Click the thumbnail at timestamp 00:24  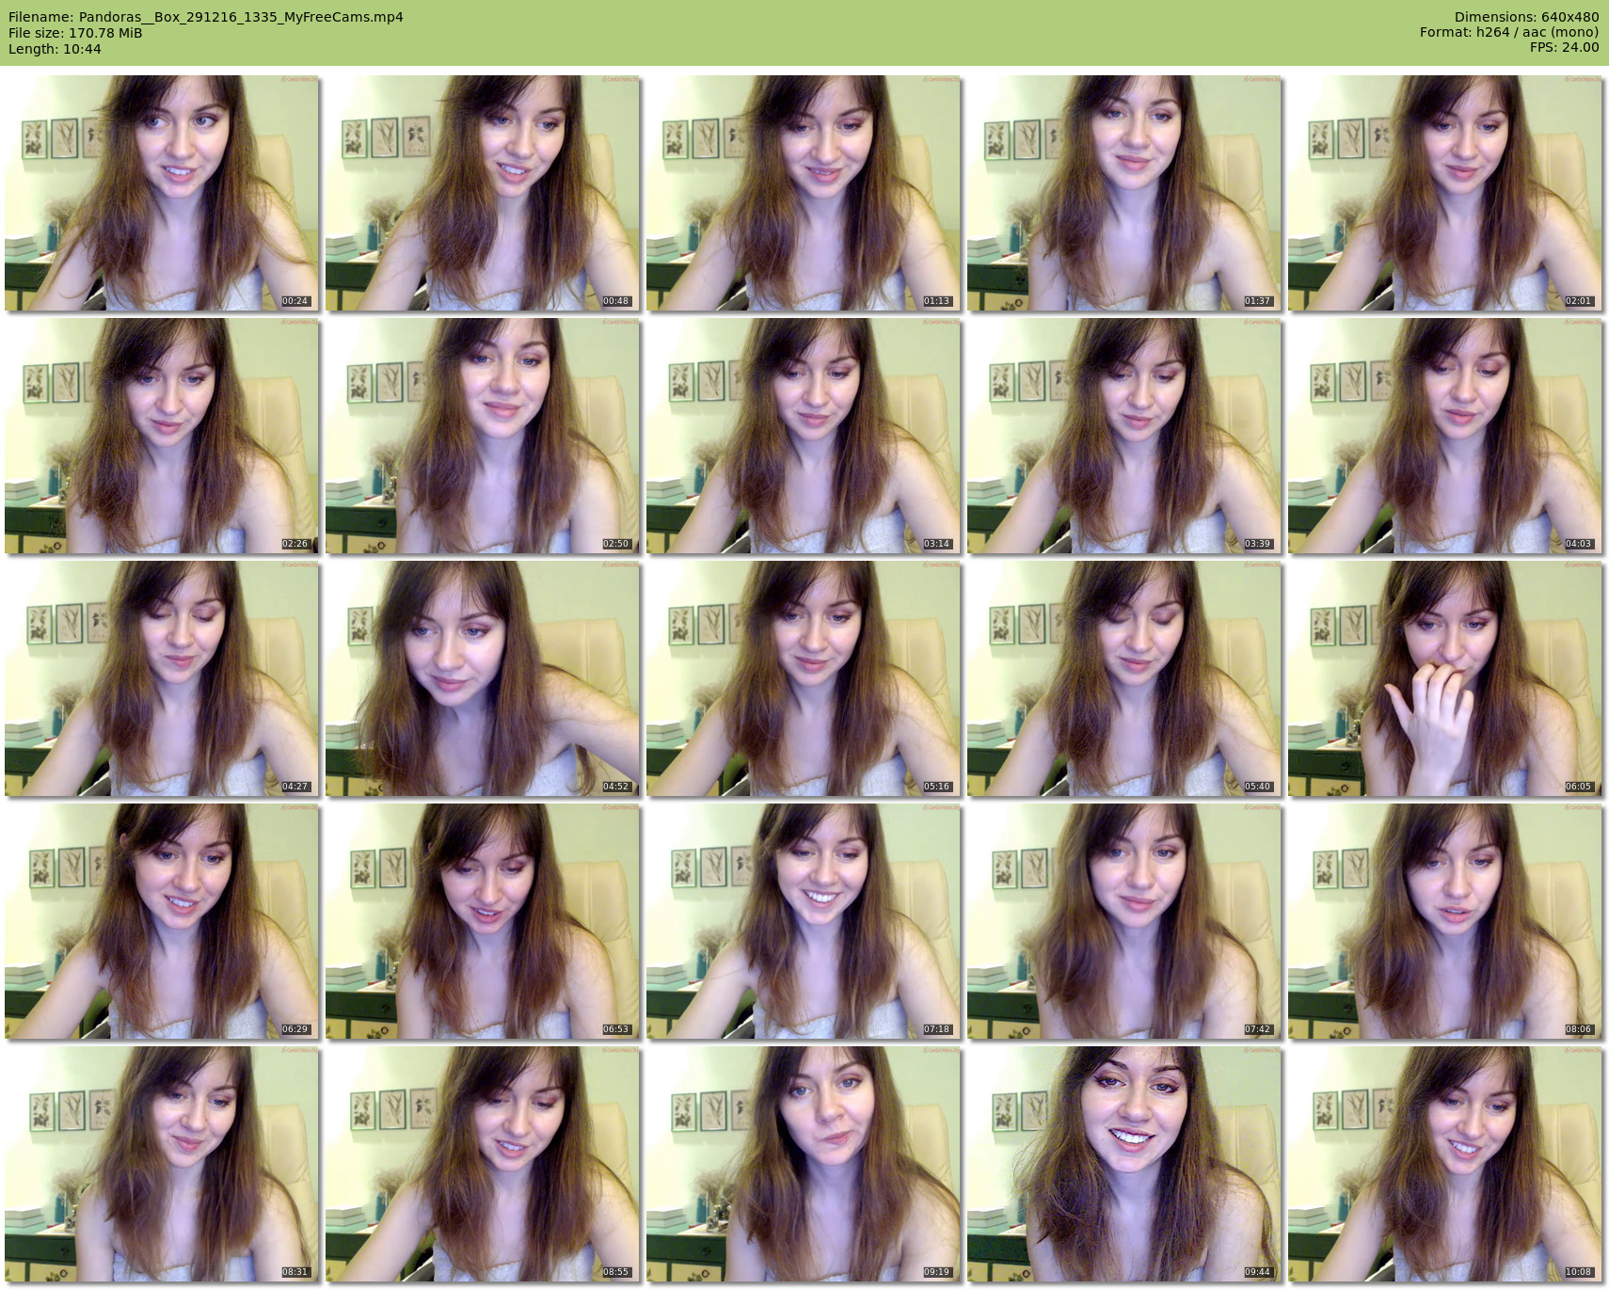click(161, 193)
